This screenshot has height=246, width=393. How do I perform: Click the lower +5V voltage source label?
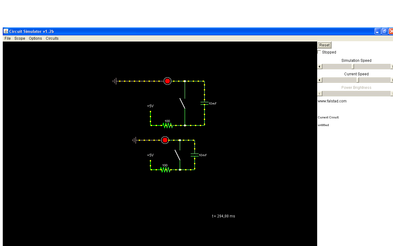pos(150,155)
